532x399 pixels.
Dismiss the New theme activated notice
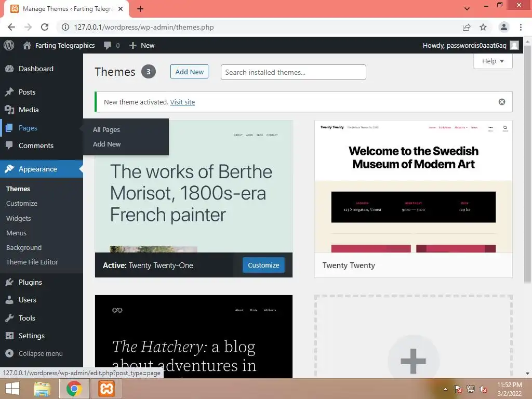(x=502, y=102)
